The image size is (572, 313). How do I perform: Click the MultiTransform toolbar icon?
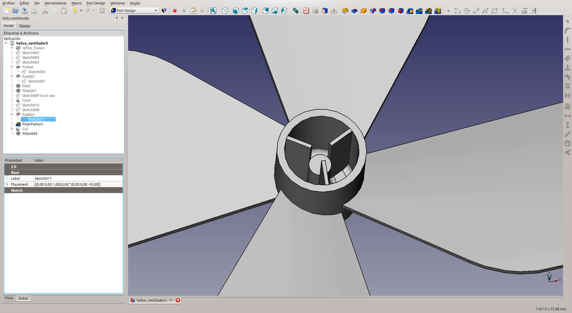coord(438,11)
